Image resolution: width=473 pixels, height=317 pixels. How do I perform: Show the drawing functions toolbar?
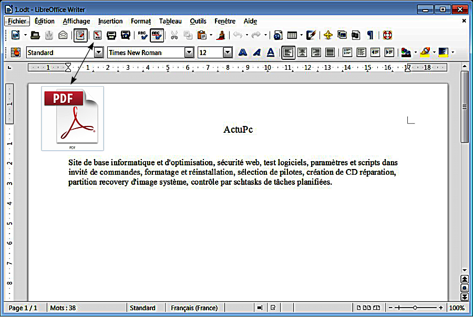(x=311, y=35)
